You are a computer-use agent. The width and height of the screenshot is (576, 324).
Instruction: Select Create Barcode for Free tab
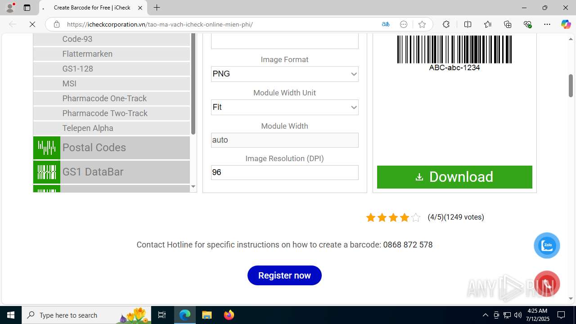pyautogui.click(x=92, y=8)
